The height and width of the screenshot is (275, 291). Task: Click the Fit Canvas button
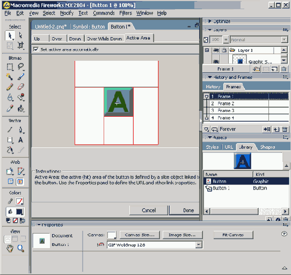pyautogui.click(x=233, y=235)
